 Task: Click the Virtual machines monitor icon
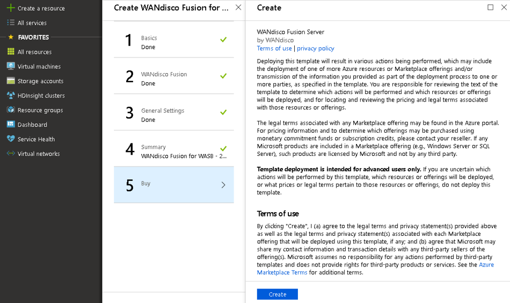point(11,66)
